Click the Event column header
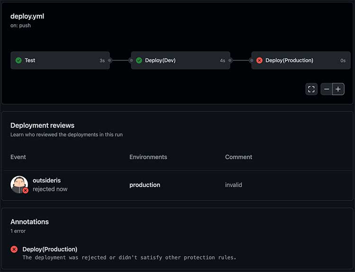Screen dimensions: 355x272 click(x=18, y=157)
